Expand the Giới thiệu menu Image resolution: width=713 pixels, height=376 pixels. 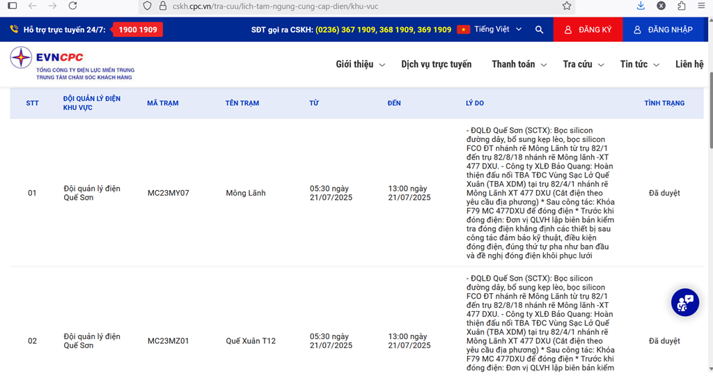[360, 64]
